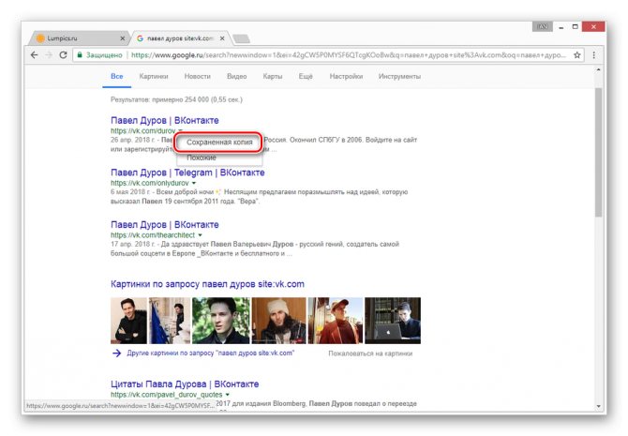Open second thumbnail with blue flag

pos(170,321)
